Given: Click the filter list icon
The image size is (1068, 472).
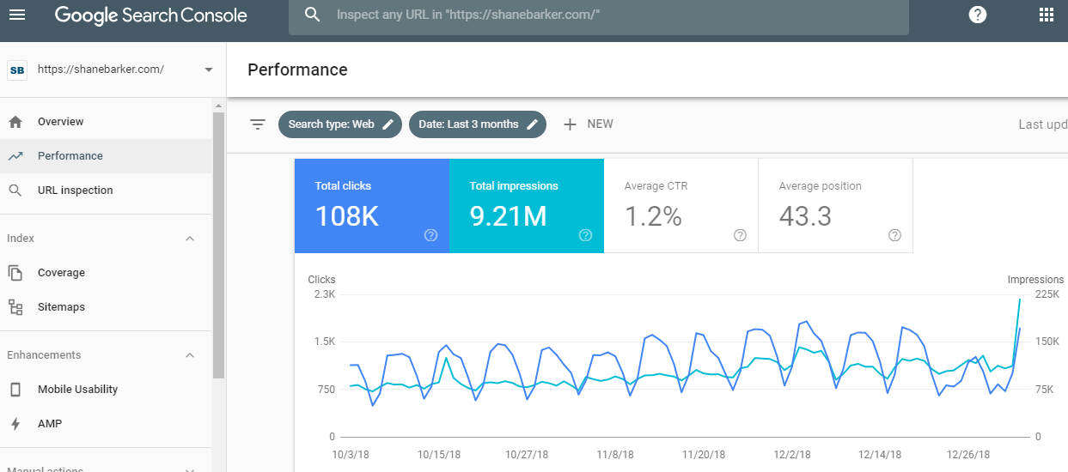Looking at the screenshot, I should point(257,124).
